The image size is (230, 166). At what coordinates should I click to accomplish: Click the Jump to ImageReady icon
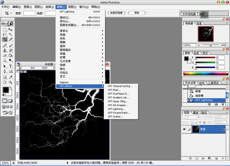click(x=7, y=112)
